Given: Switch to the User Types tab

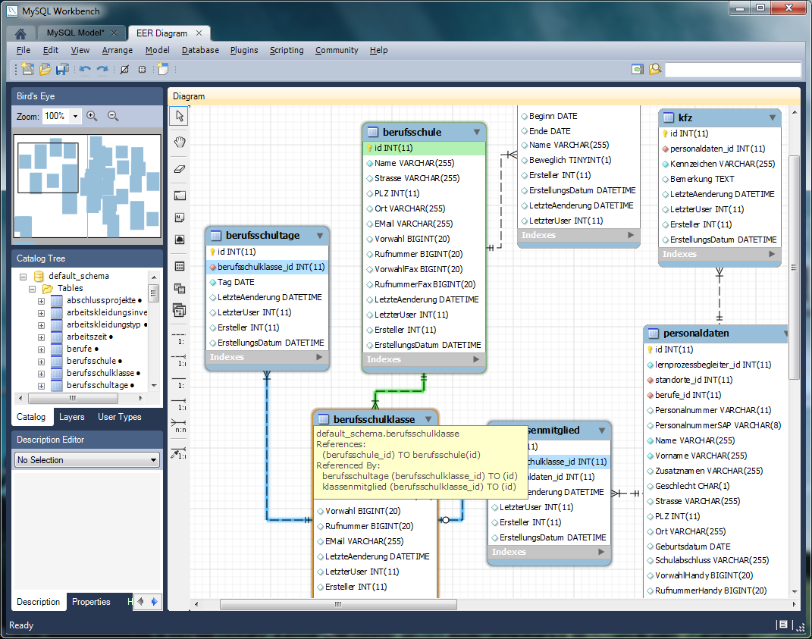Looking at the screenshot, I should click(119, 417).
